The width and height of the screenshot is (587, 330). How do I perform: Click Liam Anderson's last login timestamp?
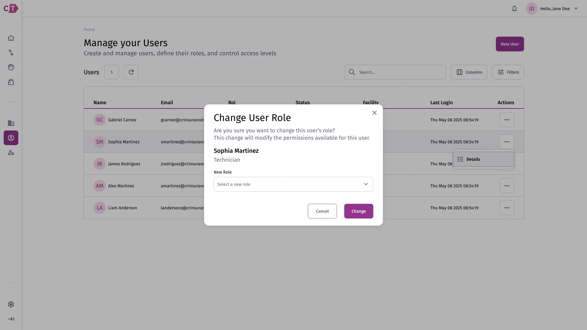click(454, 208)
